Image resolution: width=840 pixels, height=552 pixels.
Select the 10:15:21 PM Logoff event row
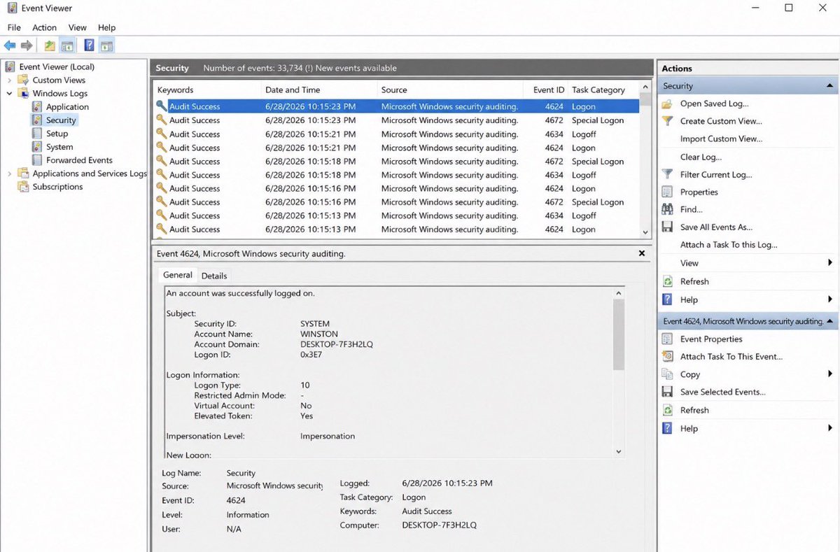[396, 134]
